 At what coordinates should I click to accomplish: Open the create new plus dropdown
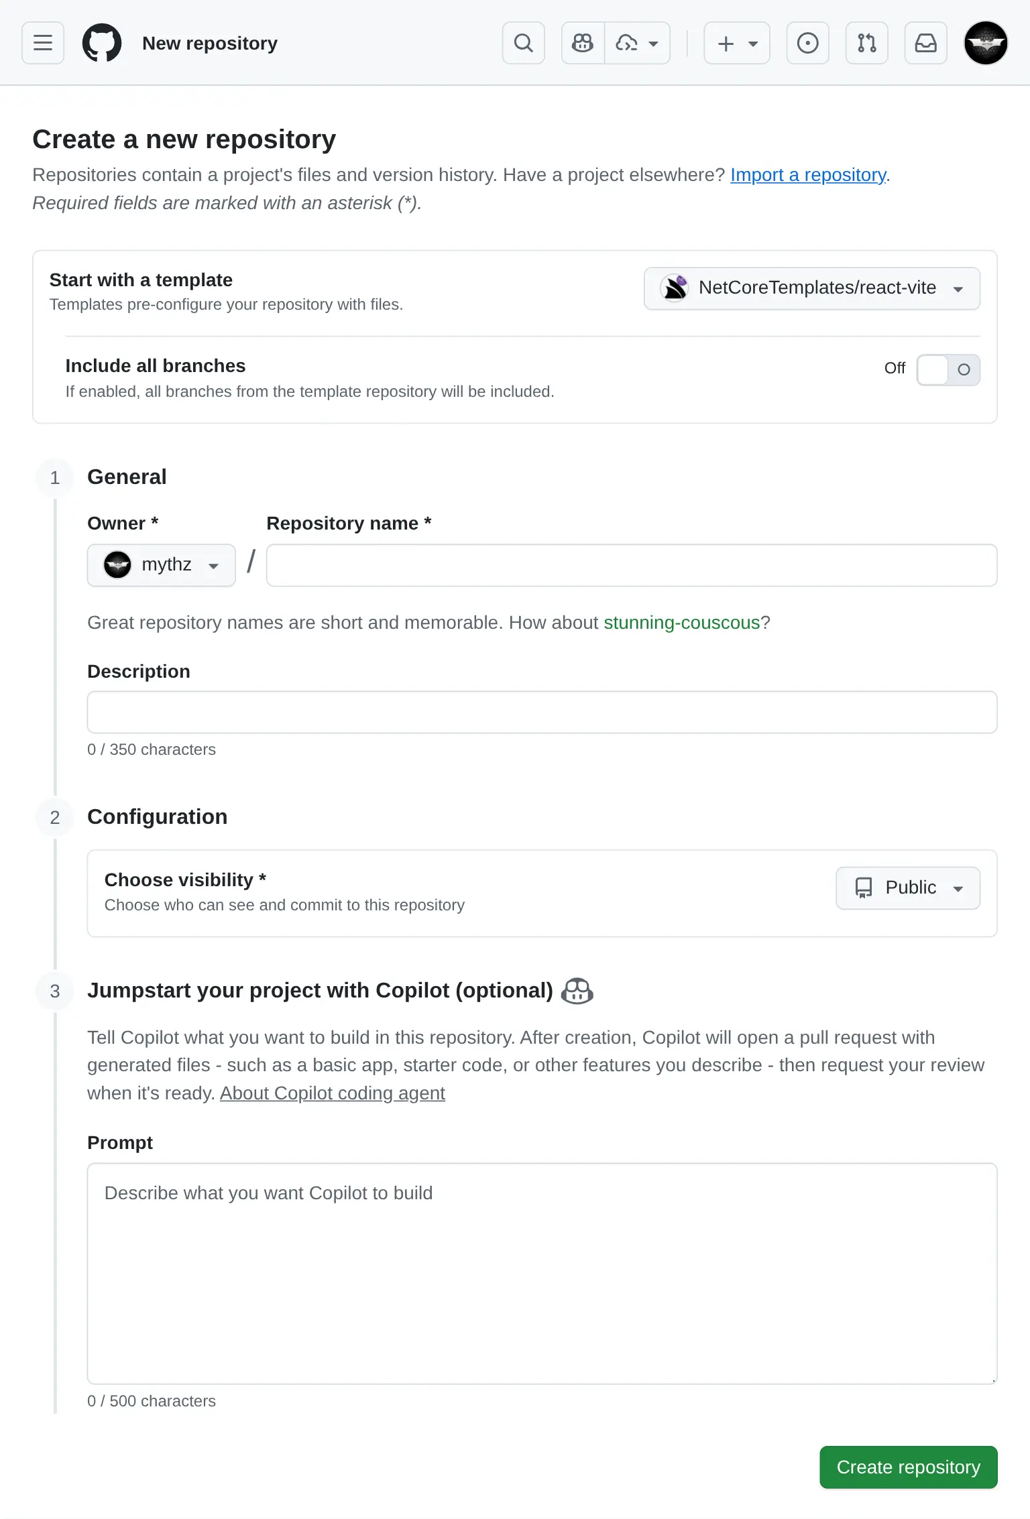point(736,43)
